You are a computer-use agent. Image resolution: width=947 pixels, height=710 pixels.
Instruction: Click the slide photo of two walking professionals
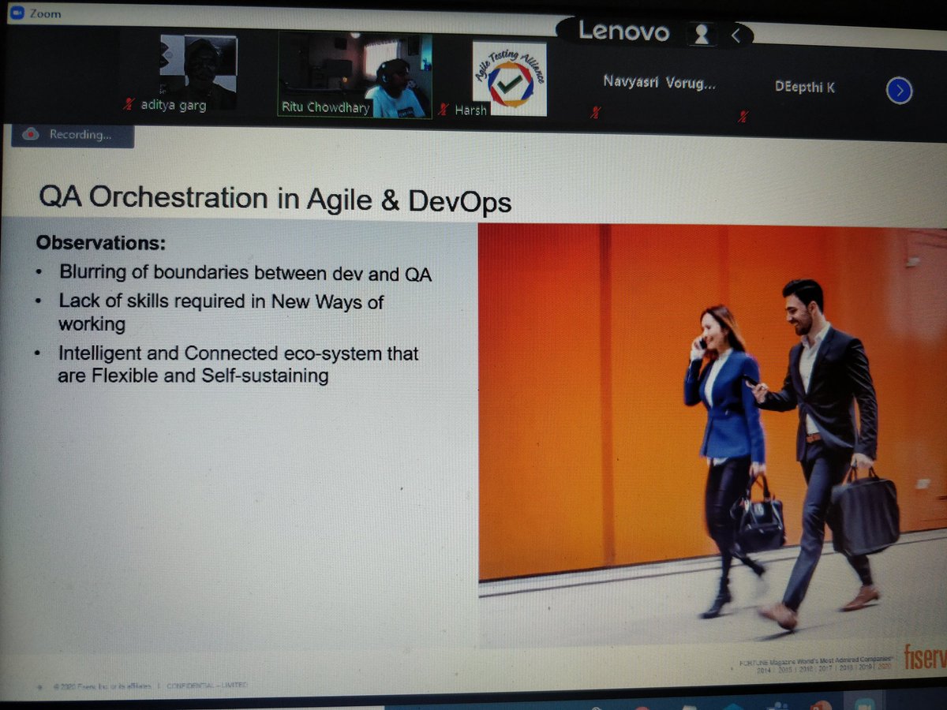point(712,435)
